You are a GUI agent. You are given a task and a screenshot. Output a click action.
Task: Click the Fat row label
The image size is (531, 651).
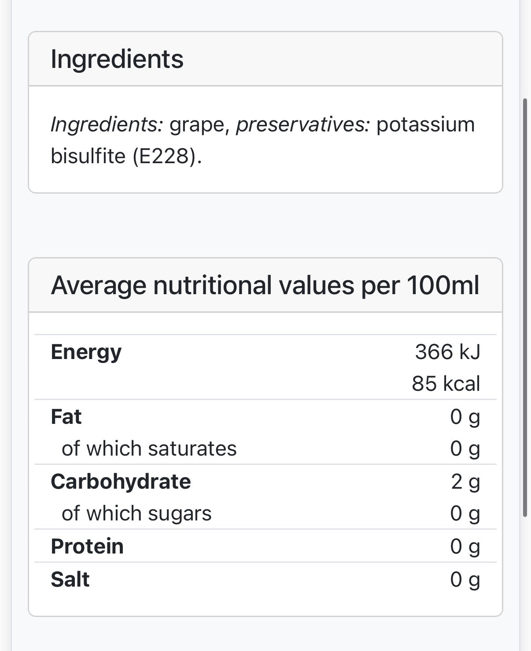pyautogui.click(x=66, y=417)
